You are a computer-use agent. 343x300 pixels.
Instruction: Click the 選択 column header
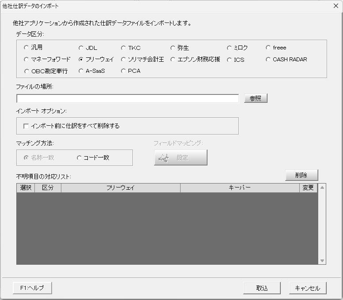click(x=26, y=187)
